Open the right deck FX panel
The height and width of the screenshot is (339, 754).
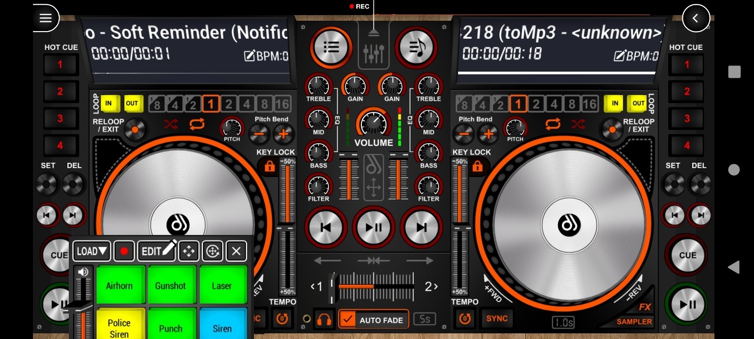click(645, 307)
